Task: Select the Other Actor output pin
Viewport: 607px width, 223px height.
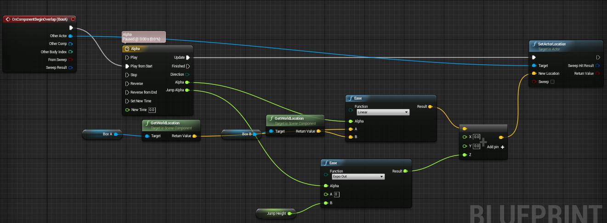Action: point(70,36)
